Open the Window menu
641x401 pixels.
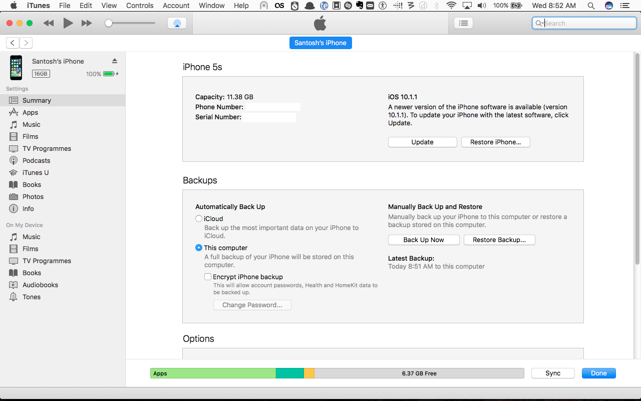coord(212,6)
